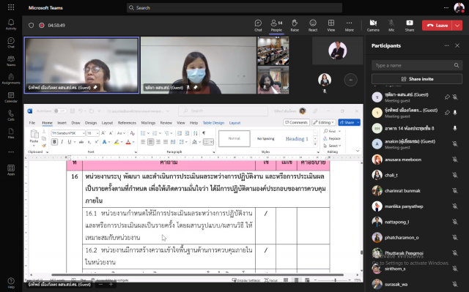This screenshot has height=292, width=469.
Task: Open the Paste options dropdown
Action: tap(34, 146)
